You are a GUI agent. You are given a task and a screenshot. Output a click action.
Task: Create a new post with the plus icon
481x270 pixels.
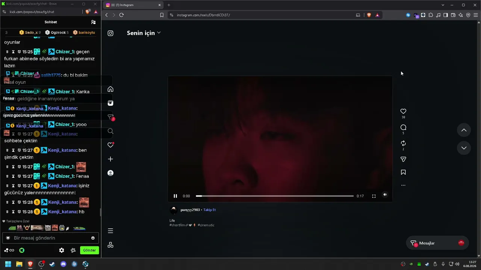110,159
